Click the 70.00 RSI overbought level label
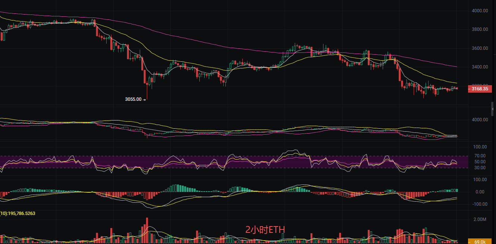Screen dimensions: 496x244 480,156
